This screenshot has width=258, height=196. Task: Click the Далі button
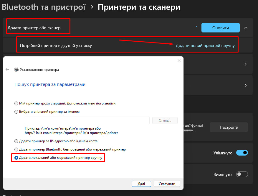coord(141,184)
